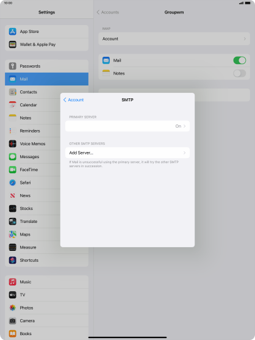
Task: Select the FaceTime camera icon
Action: (13, 170)
